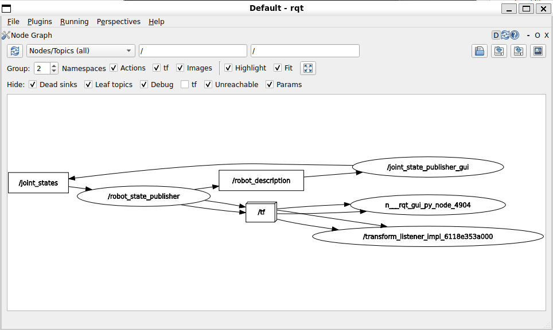
Task: Save graph as image icon
Action: point(538,51)
